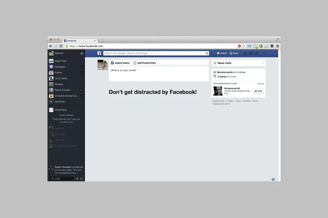Open the account dropdown arrow in blue bar
Image resolution: width=328 pixels, height=218 pixels.
pyautogui.click(x=264, y=53)
